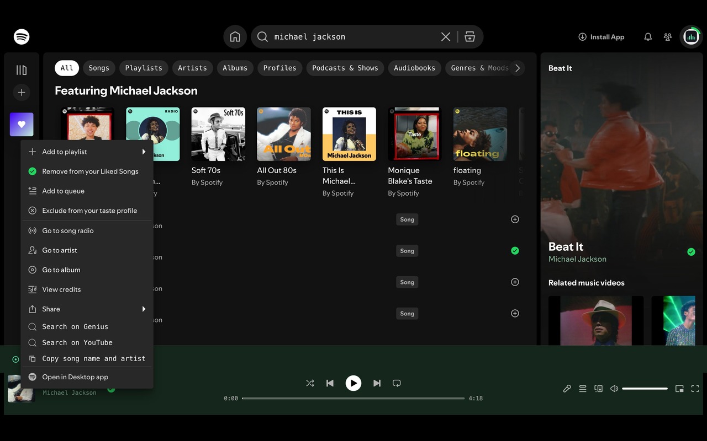
Task: Add first song row to Liked Songs
Action: click(515, 219)
